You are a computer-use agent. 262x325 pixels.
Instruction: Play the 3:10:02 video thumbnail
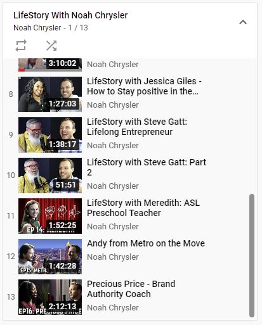[50, 65]
